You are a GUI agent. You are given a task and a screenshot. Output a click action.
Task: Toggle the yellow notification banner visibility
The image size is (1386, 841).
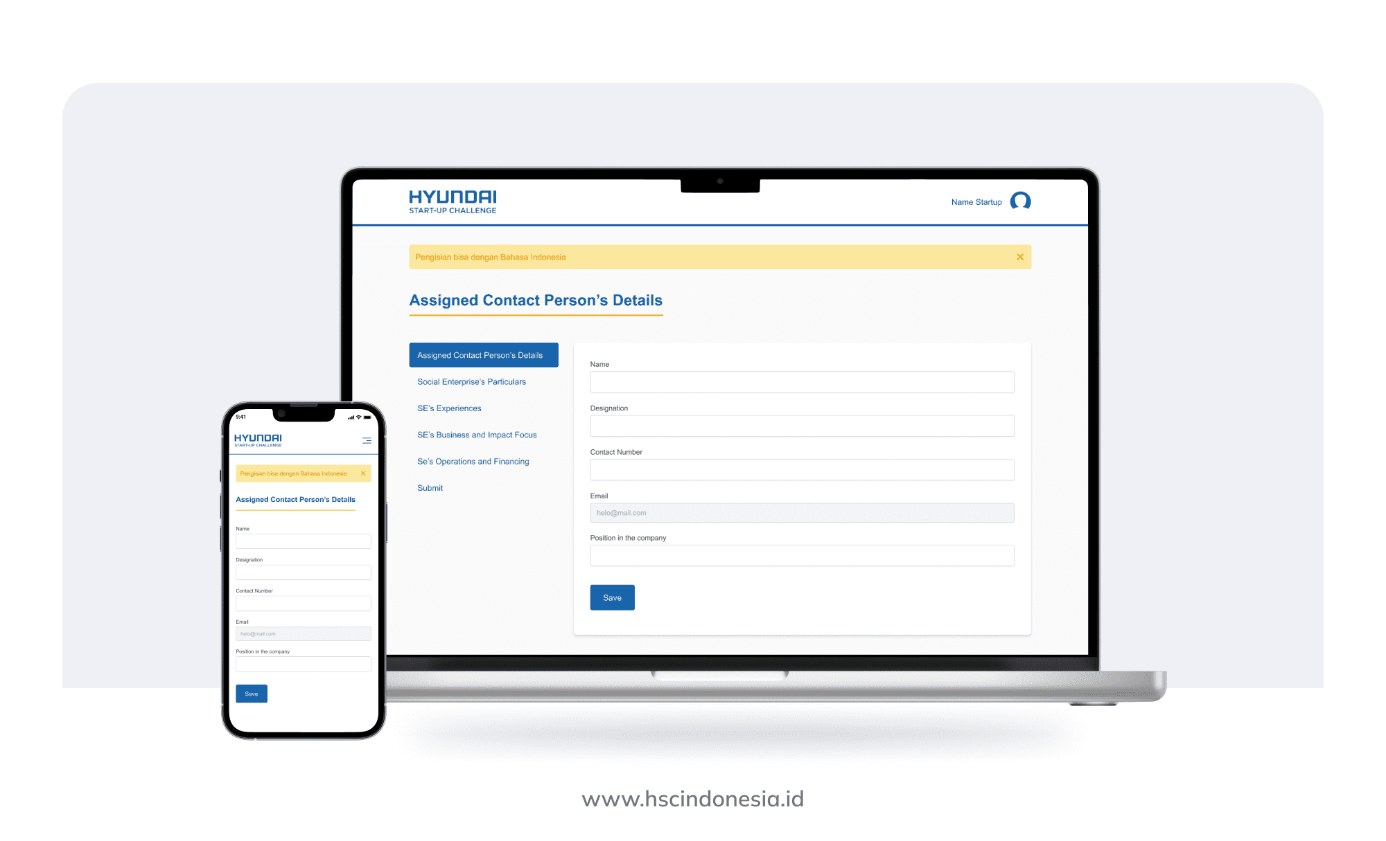pos(1019,257)
